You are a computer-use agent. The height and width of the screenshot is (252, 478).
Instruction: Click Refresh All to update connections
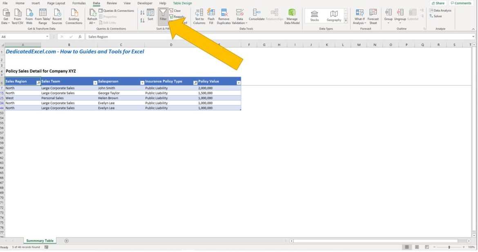[93, 16]
